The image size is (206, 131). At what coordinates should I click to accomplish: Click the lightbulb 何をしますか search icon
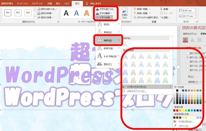click(x=87, y=4)
